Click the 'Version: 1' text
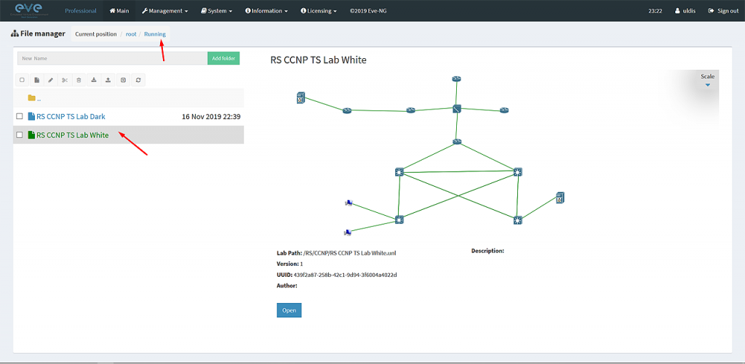The image size is (745, 364). (290, 264)
